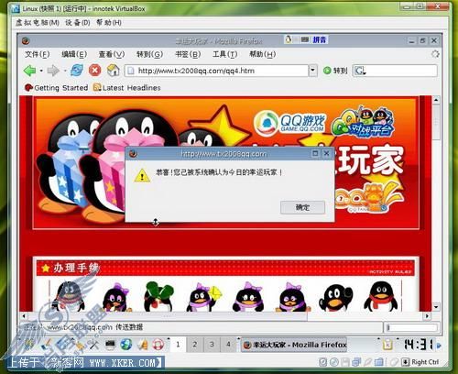Open the life-ring Help Center icon

coord(158,345)
